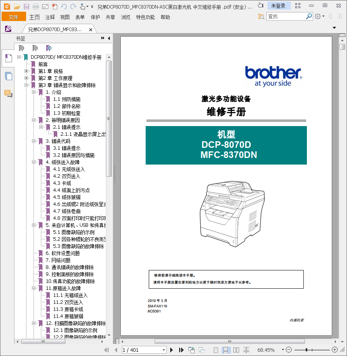
Task: Collapse the 2. 辨明错误原因 node
Action: 34,120
